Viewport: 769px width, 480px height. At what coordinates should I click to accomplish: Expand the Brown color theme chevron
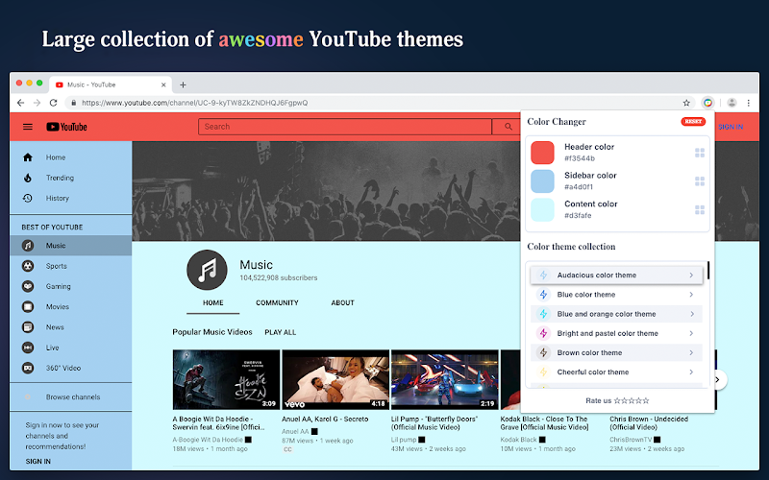coord(691,352)
